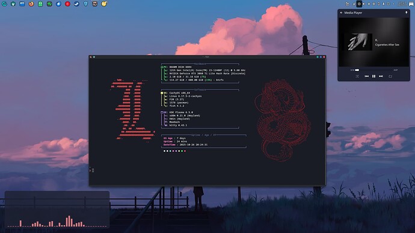Image resolution: width=415 pixels, height=233 pixels.
Task: Open the light blue shield icon
Action: pos(85,4)
